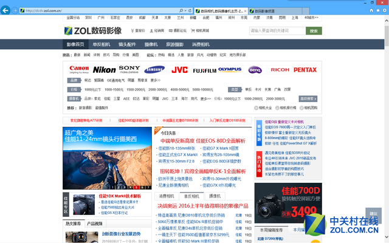Switch to the 热文推荐 tab
389x243 pixels.
click(73, 224)
